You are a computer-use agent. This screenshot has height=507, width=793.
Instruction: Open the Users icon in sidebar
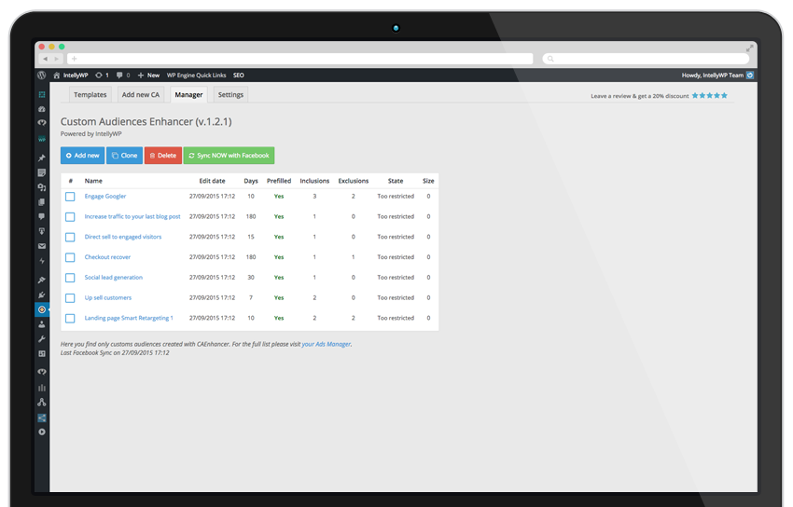pos(42,324)
